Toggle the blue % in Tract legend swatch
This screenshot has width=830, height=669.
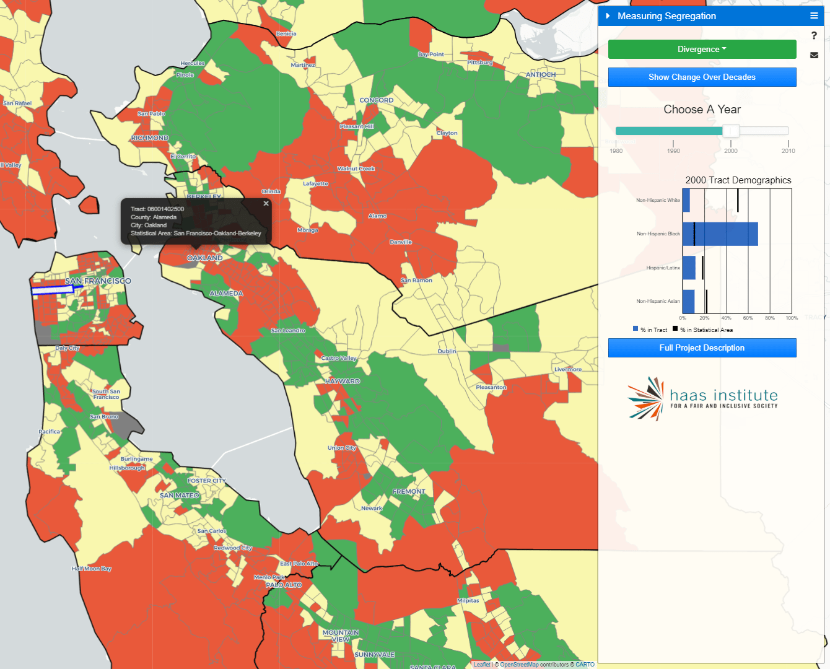(x=634, y=329)
